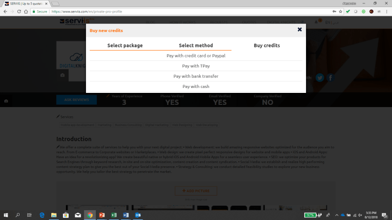The image size is (392, 220).
Task: Click the Facebook share icon
Action: [x=330, y=78]
